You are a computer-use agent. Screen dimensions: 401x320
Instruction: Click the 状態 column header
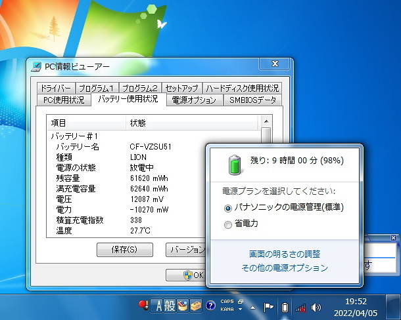pyautogui.click(x=192, y=123)
